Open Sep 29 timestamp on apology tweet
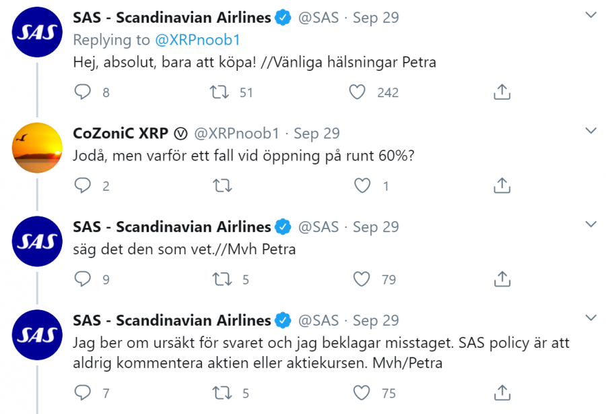The image size is (606, 414). click(376, 320)
